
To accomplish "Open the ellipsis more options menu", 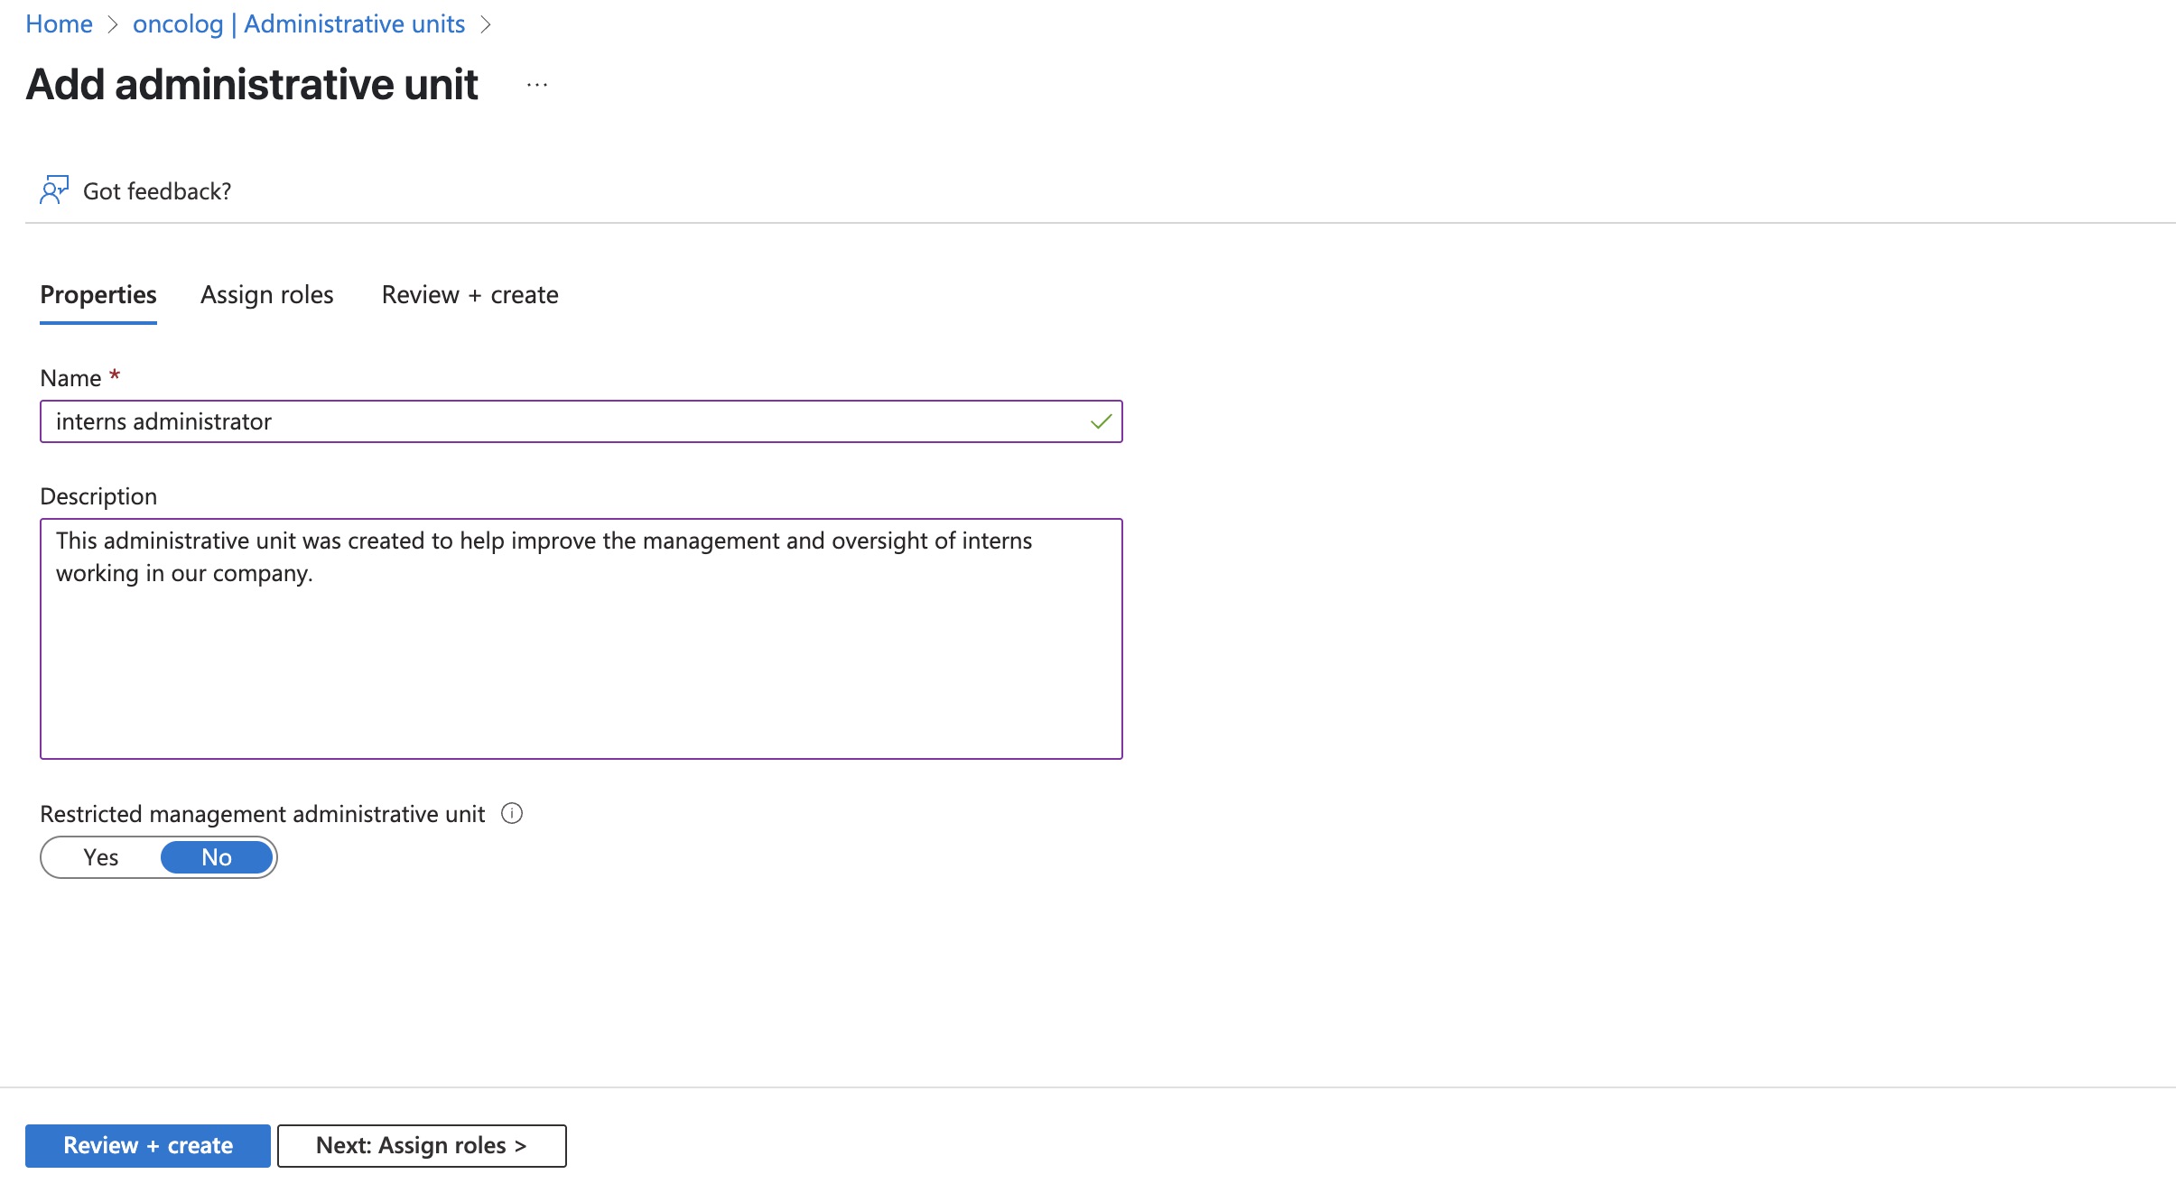I will [x=537, y=85].
